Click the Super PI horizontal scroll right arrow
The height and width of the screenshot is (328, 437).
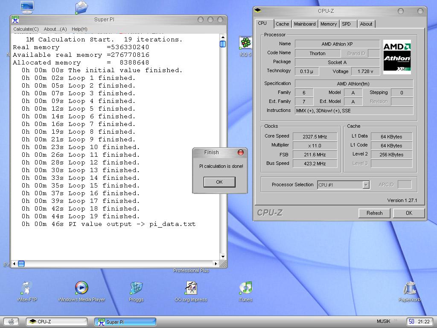(x=216, y=263)
